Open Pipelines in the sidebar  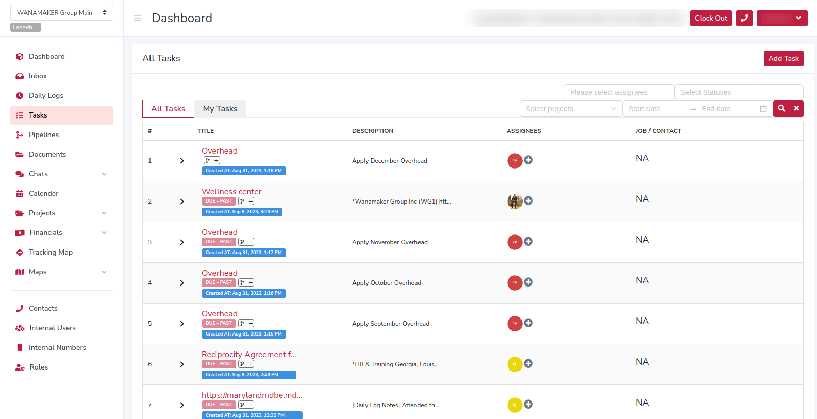[x=44, y=135]
